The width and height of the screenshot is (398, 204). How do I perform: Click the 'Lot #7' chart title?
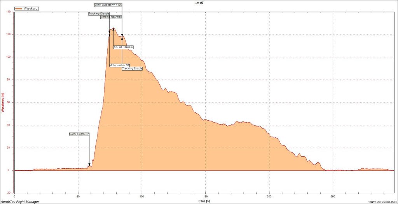click(x=199, y=3)
